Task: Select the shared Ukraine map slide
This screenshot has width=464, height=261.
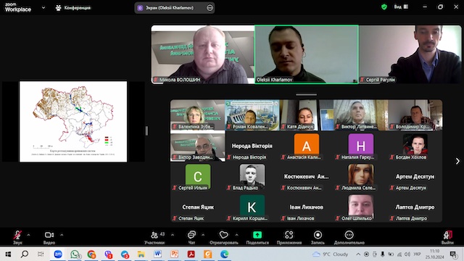Action: point(73,122)
